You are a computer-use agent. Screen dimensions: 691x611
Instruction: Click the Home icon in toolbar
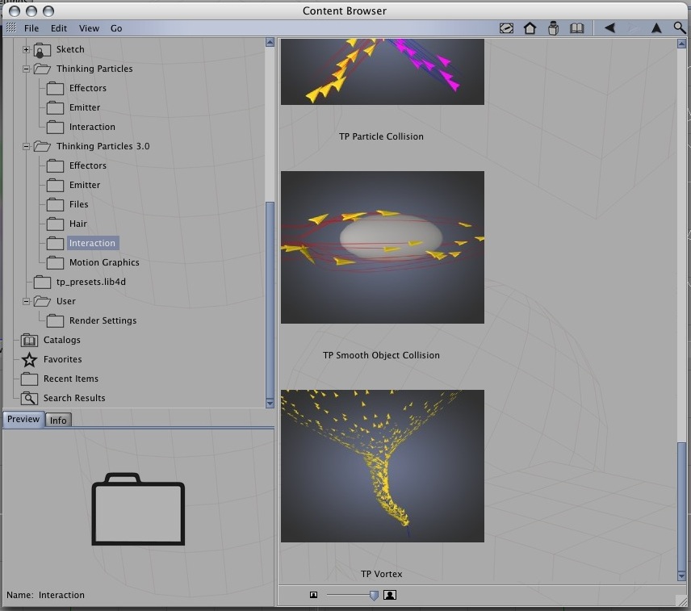(x=530, y=28)
